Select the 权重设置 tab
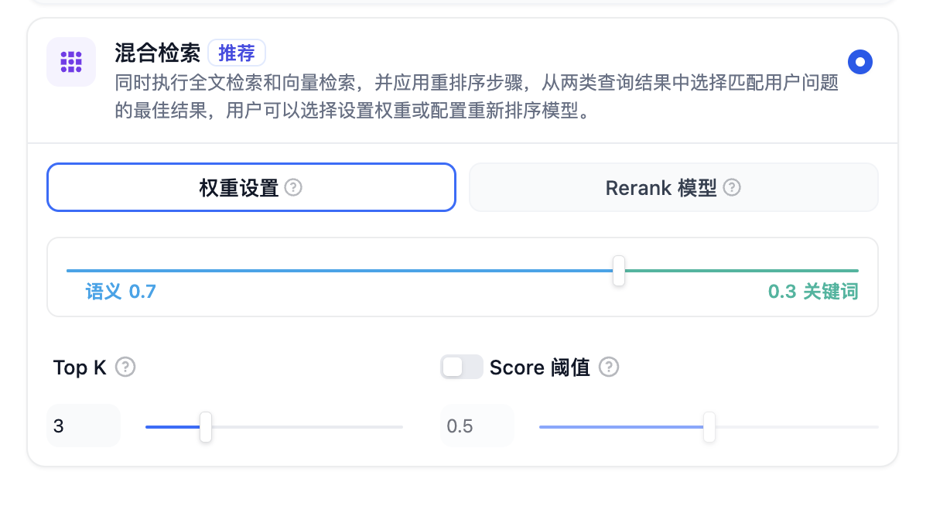The image size is (933, 506). (251, 187)
